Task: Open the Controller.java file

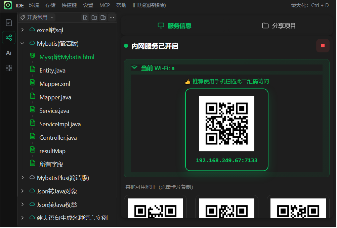Action: point(58,138)
